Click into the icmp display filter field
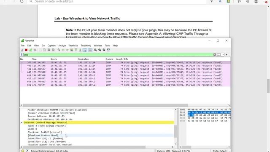This screenshot has height=152, width=270. [x=118, y=54]
